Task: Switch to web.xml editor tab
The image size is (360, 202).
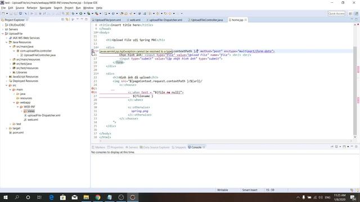Action: tap(134, 20)
